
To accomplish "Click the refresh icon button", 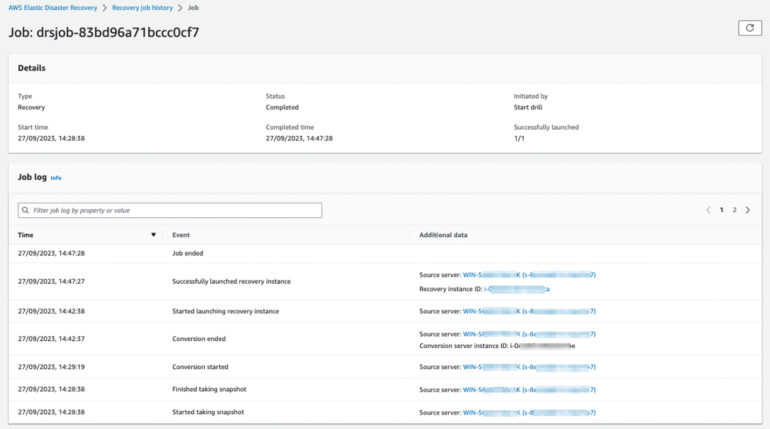I will (x=750, y=28).
